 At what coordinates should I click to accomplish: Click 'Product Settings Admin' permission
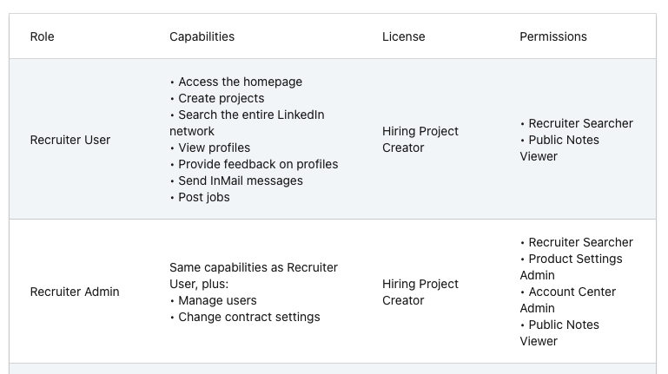coord(571,266)
